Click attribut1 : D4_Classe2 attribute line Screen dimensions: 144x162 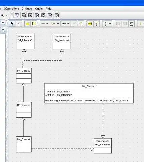pyautogui.click(x=58, y=92)
